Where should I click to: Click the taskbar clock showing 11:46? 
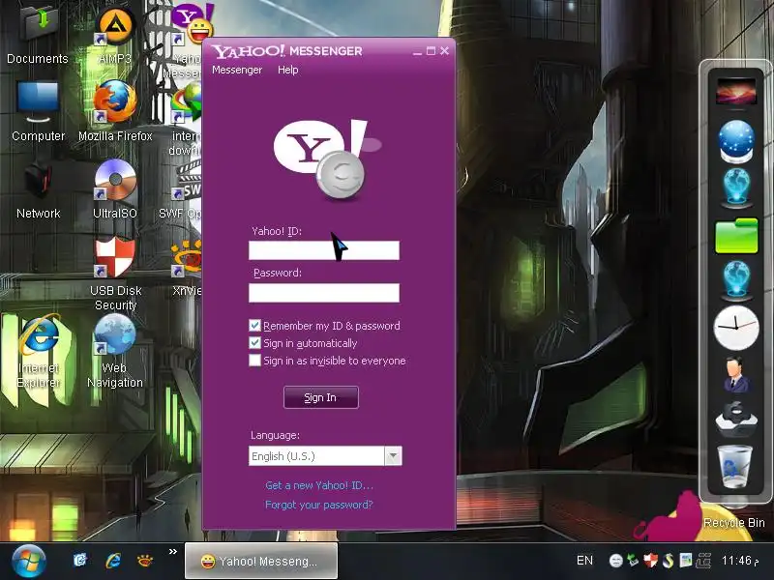tap(740, 561)
